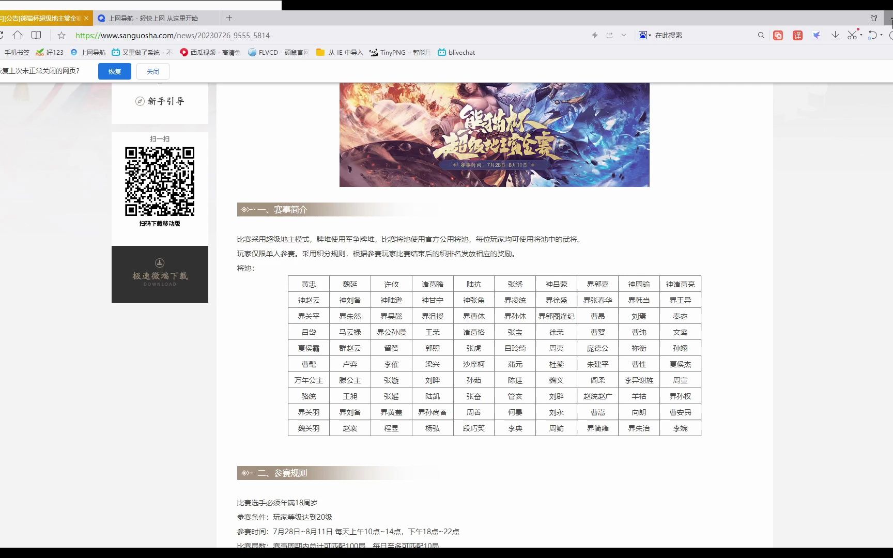Click the undo closed tab icon
893x558 pixels.
872,35
